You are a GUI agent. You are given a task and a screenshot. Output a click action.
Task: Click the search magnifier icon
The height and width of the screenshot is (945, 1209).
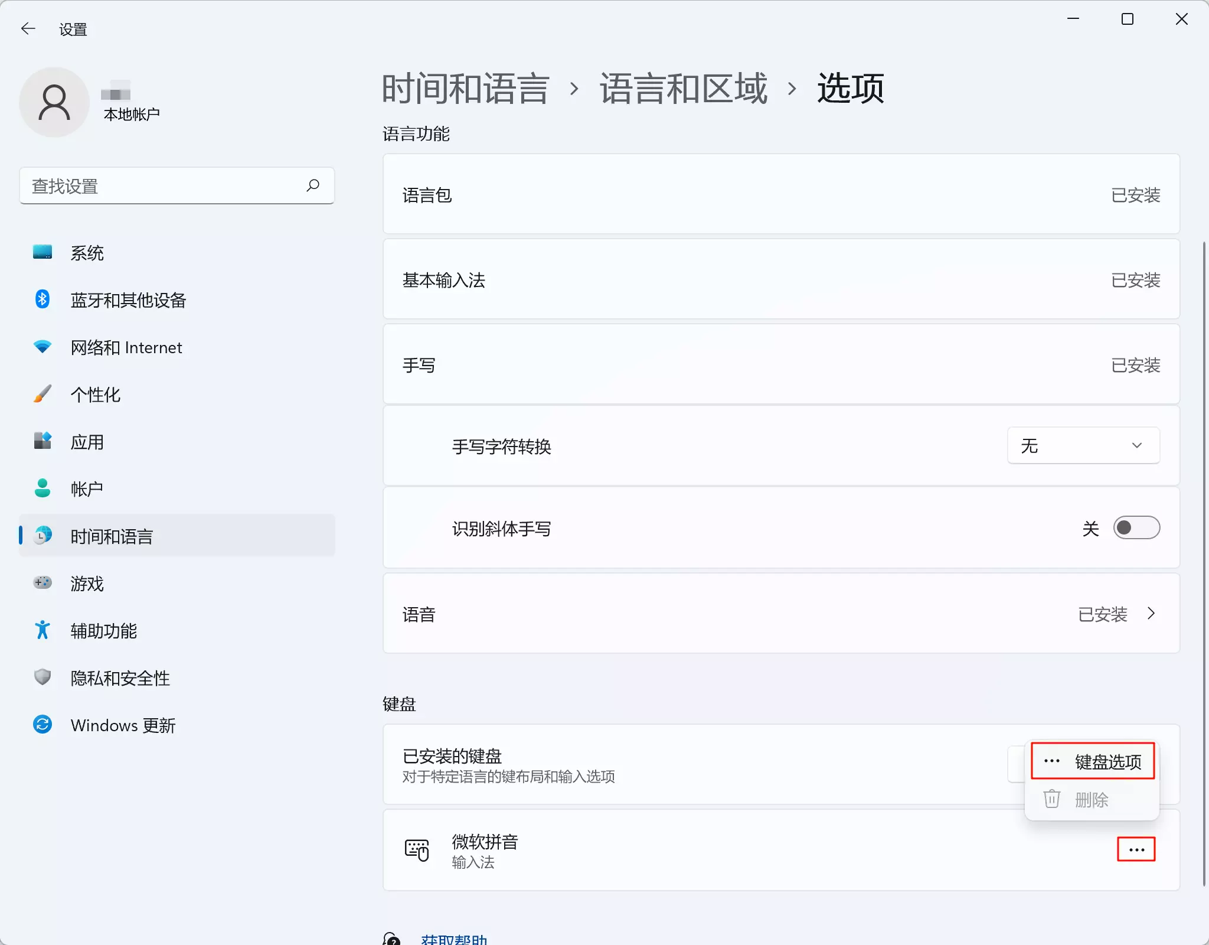coord(313,185)
